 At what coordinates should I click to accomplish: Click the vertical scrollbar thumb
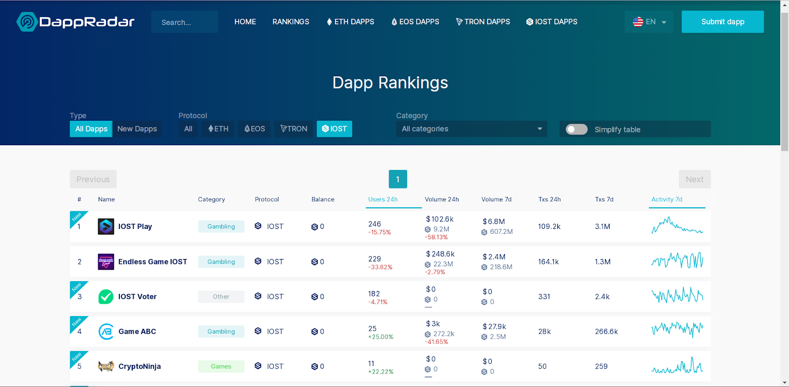tap(785, 81)
